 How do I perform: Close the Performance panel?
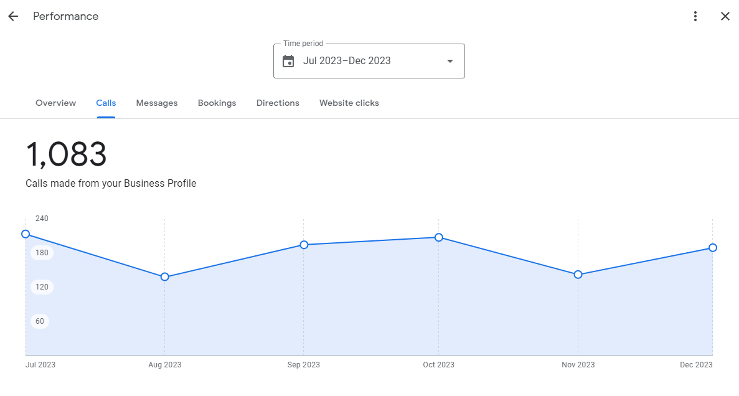click(x=725, y=16)
